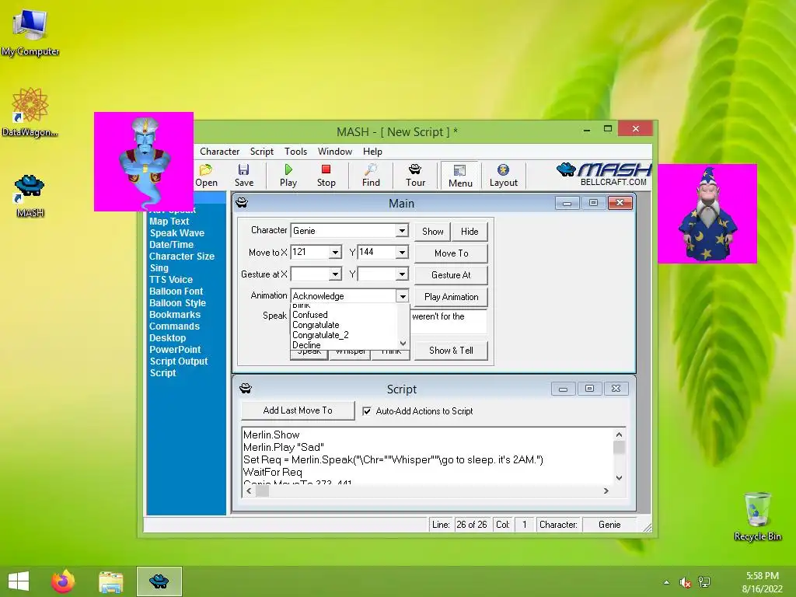796x597 pixels.
Task: Click the Merlin wizard character
Action: 707,214
